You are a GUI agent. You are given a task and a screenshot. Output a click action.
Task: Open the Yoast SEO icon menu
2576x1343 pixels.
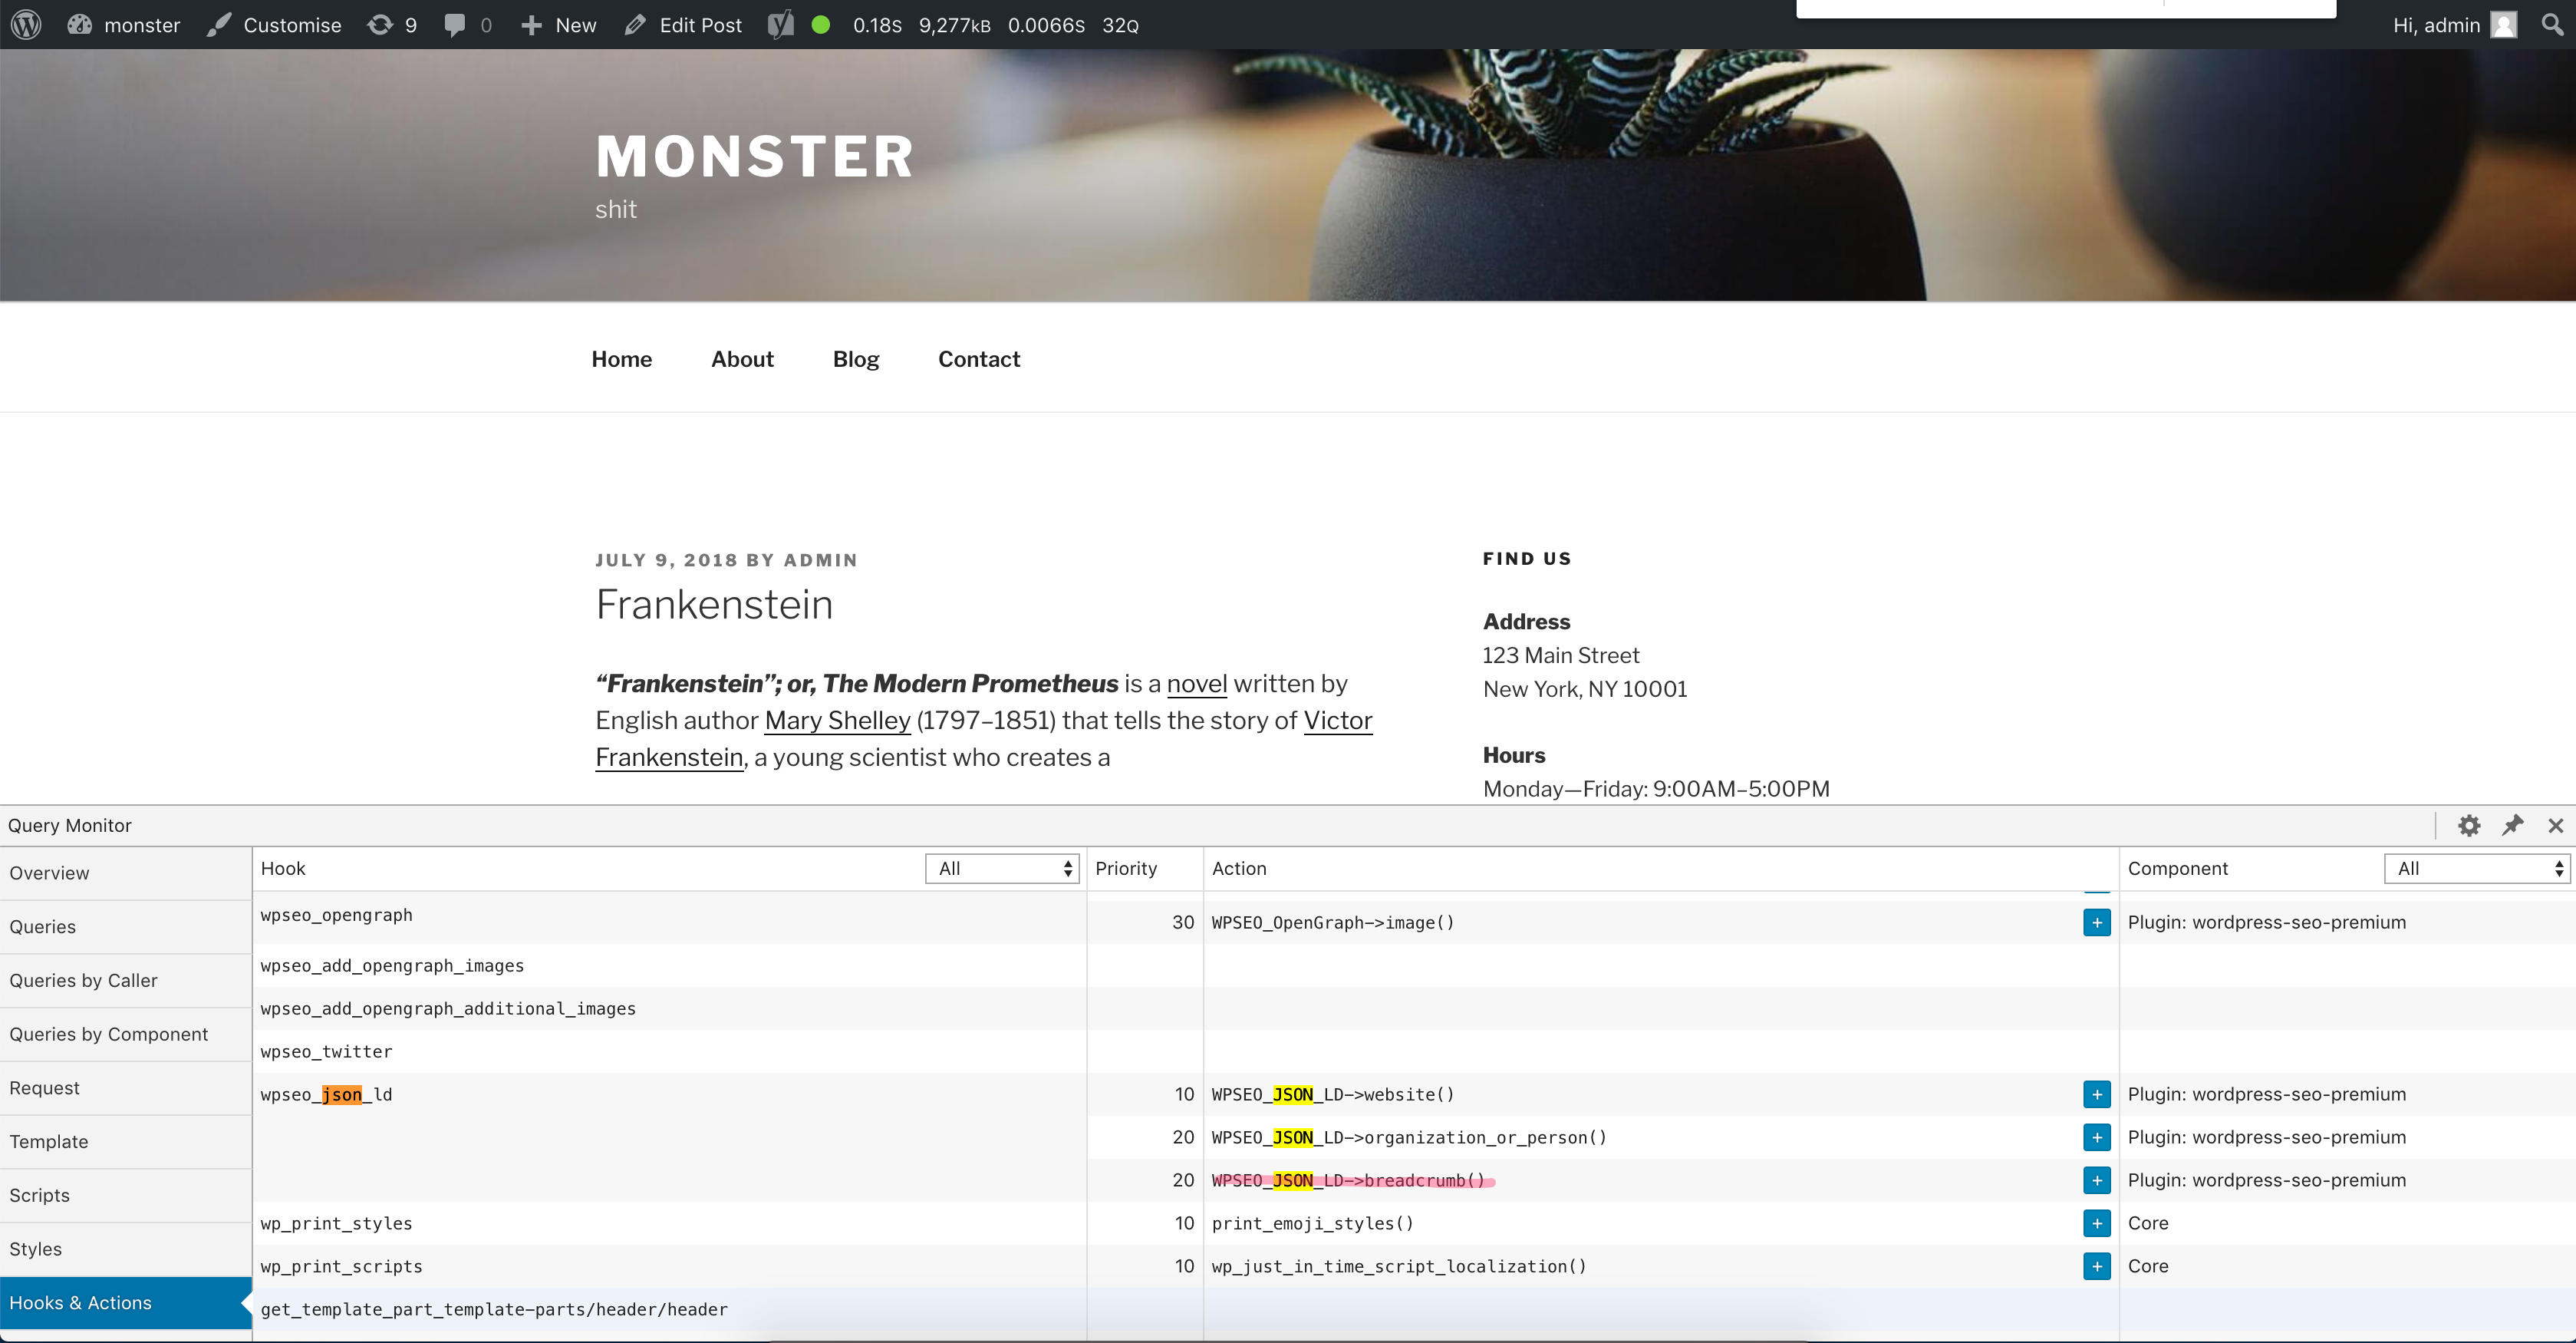pyautogui.click(x=781, y=25)
